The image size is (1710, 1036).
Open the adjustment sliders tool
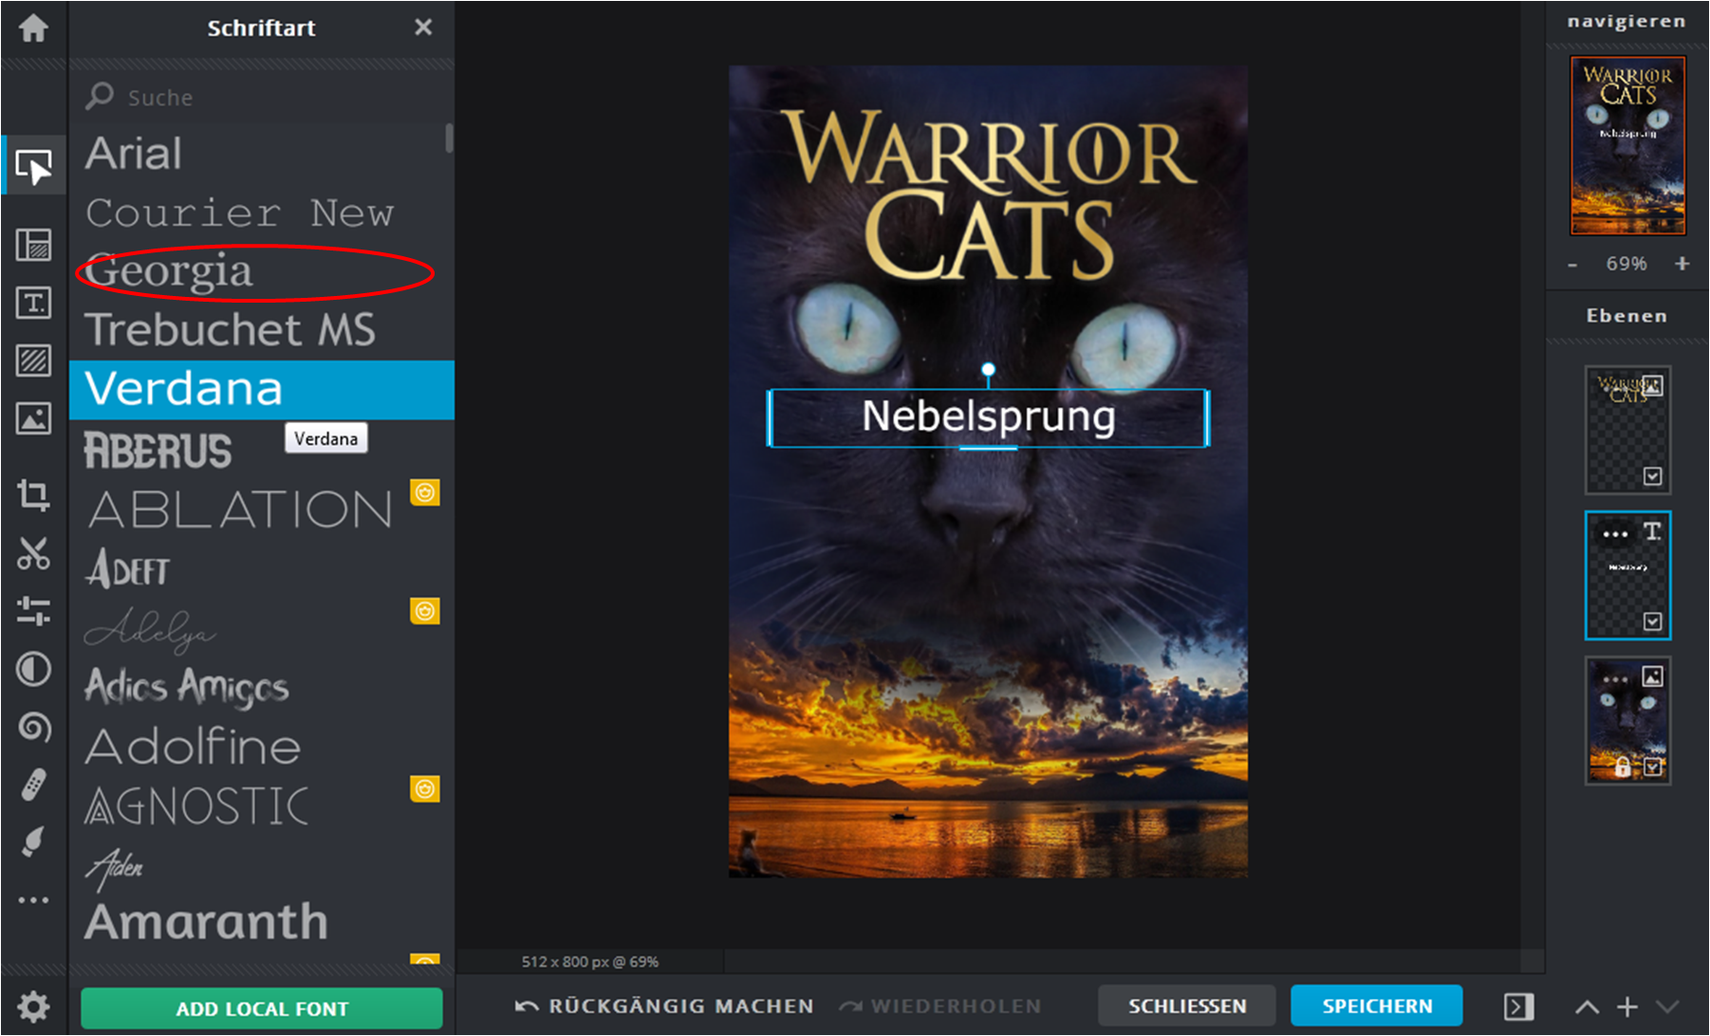(x=33, y=611)
